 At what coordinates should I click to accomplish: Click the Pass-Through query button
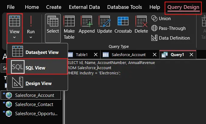click(x=168, y=28)
